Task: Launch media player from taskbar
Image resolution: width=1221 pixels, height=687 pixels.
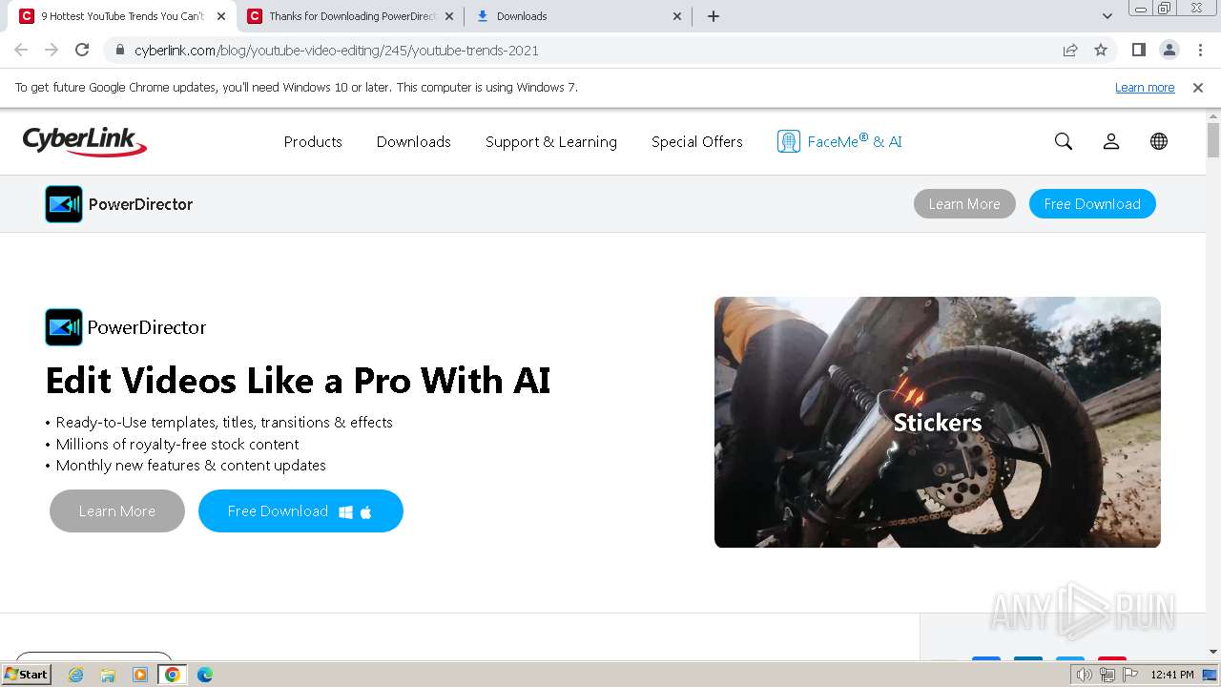Action: pyautogui.click(x=140, y=675)
